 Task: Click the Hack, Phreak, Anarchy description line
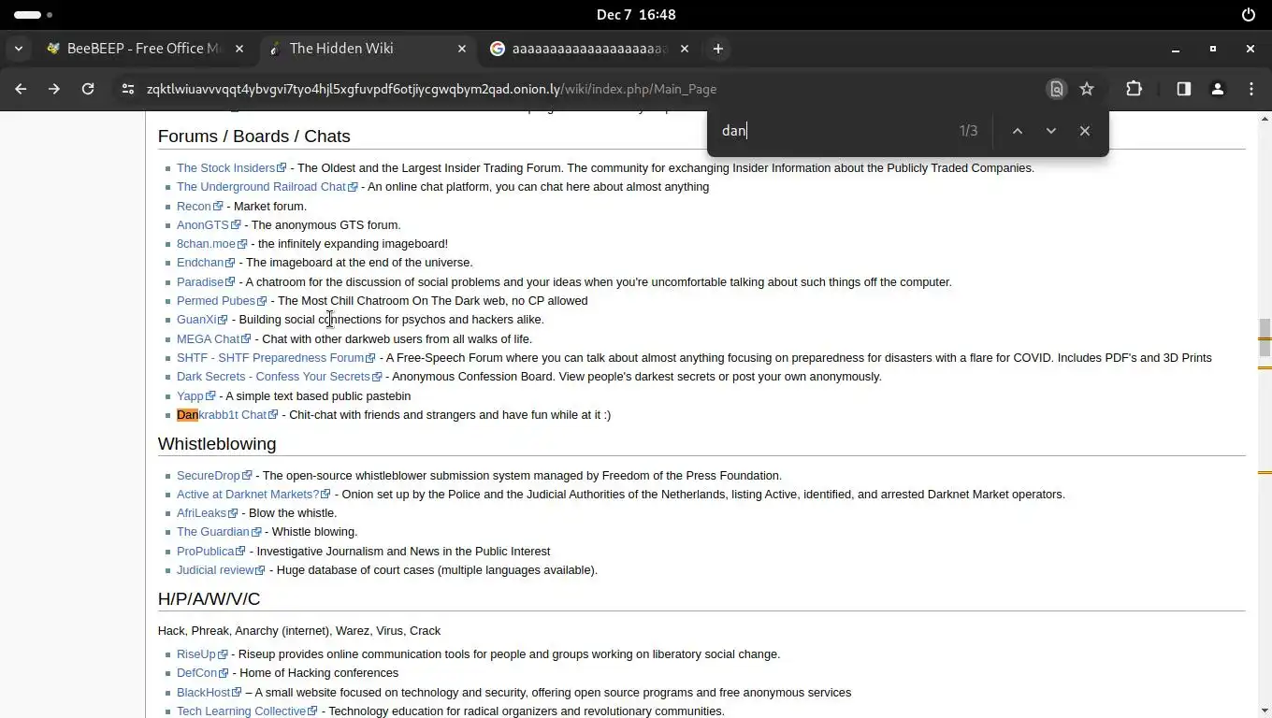tap(299, 631)
